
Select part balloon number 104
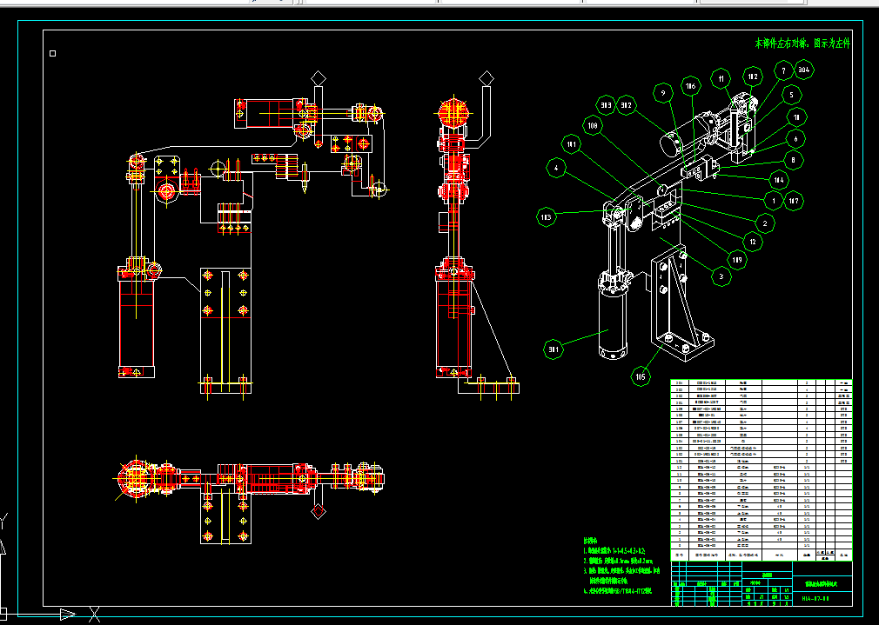(x=779, y=180)
